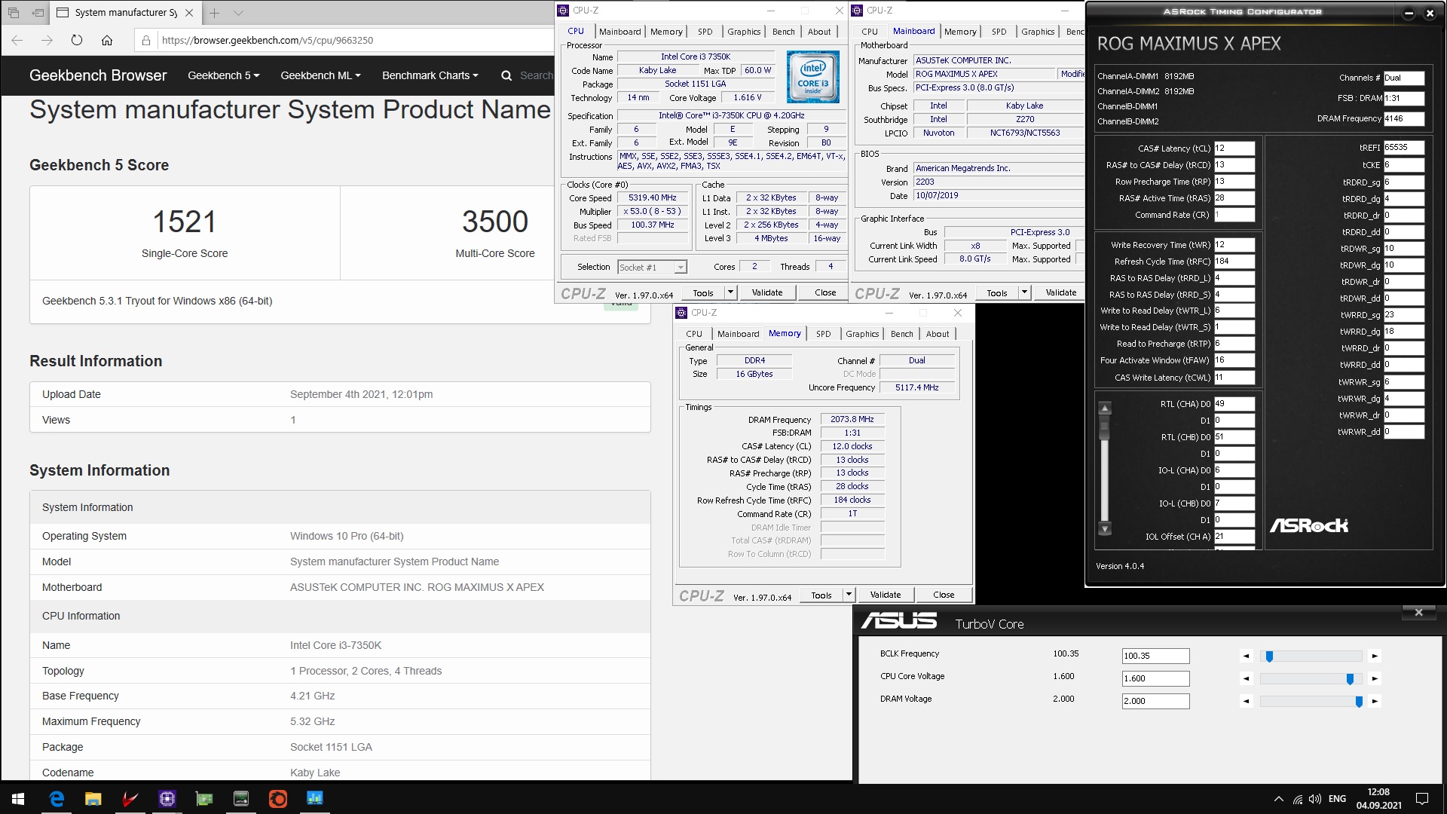The image size is (1447, 814).
Task: Click Validate in the CPU-Z Memory window
Action: click(886, 595)
